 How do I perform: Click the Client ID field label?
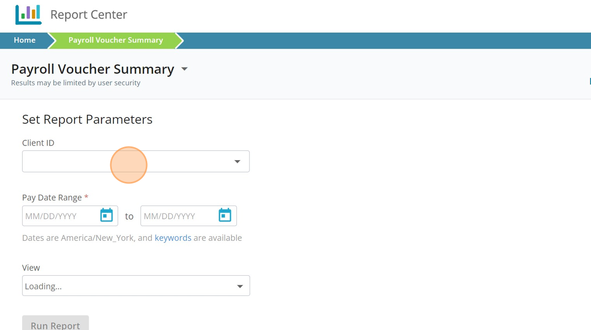(38, 143)
